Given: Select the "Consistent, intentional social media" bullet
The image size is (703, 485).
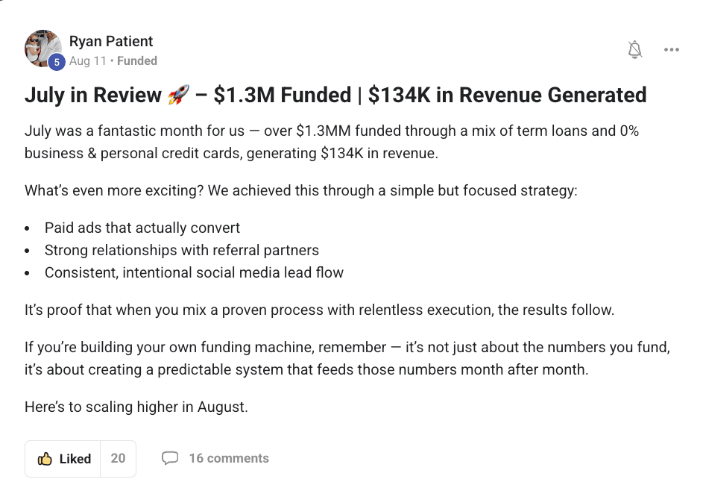Looking at the screenshot, I should (194, 272).
